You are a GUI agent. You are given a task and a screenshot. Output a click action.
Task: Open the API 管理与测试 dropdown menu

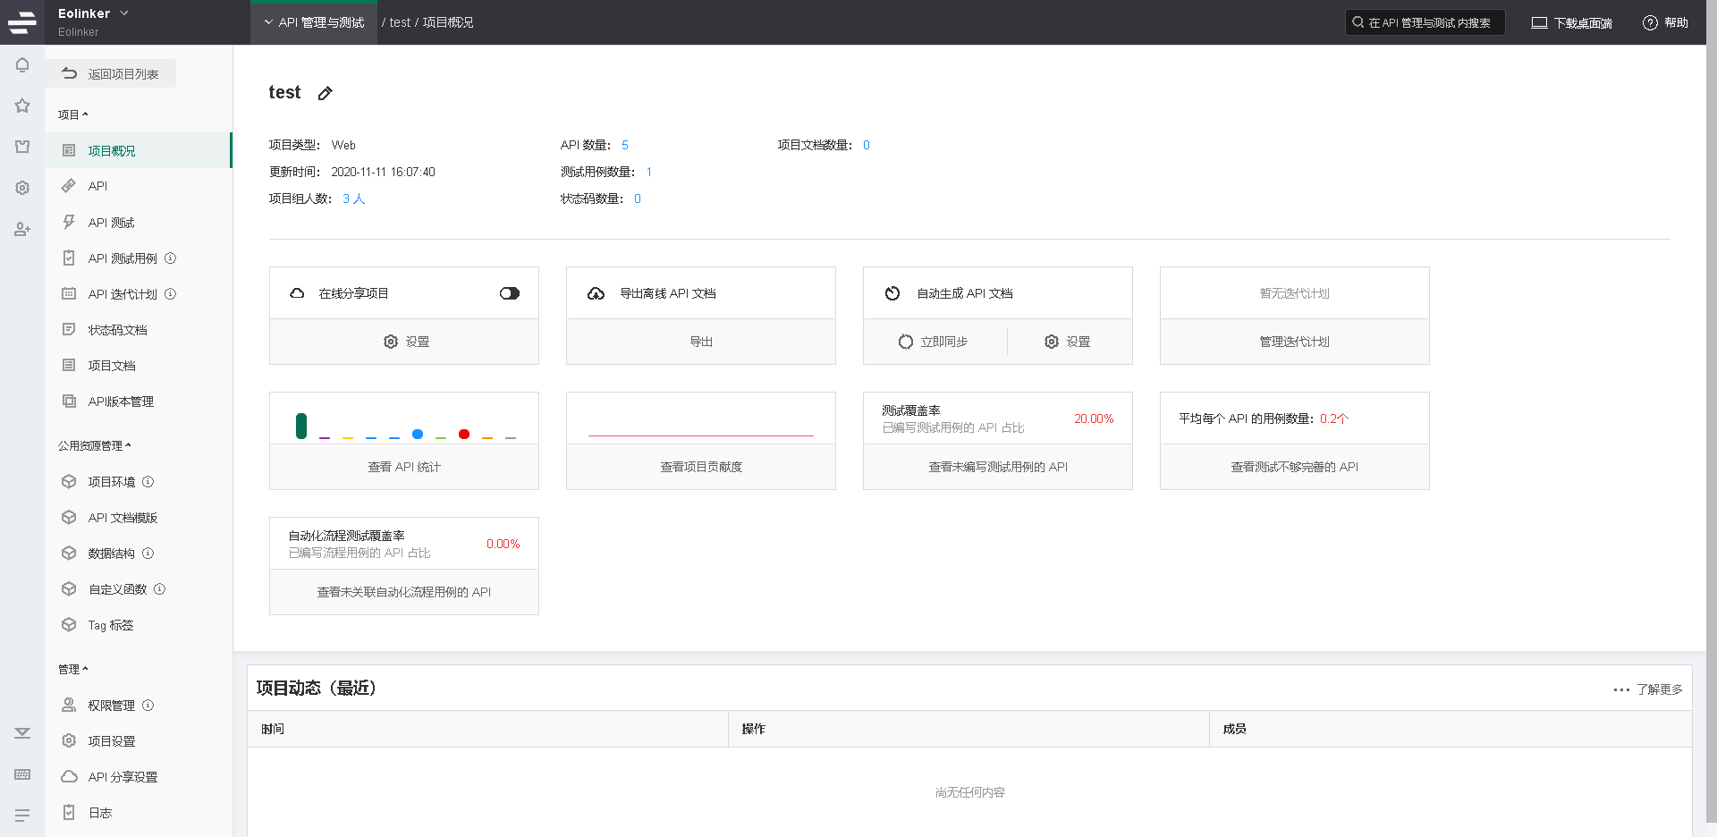click(x=314, y=22)
